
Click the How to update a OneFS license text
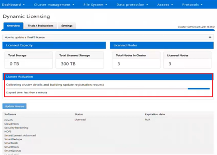[24, 37]
